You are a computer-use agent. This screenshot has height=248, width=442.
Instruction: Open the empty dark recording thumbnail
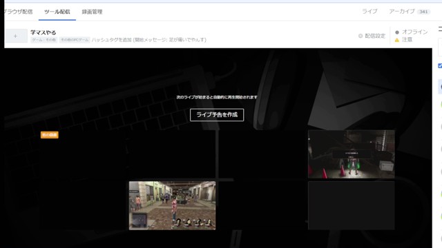coord(352,205)
